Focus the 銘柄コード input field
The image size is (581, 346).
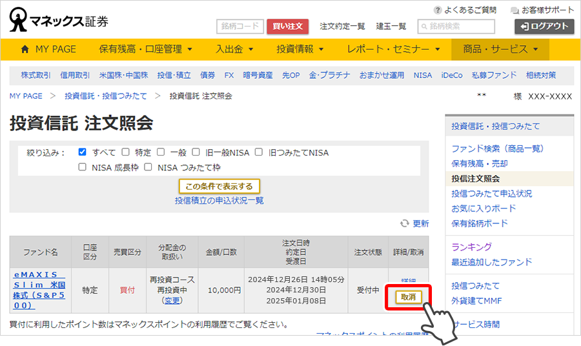coord(240,26)
